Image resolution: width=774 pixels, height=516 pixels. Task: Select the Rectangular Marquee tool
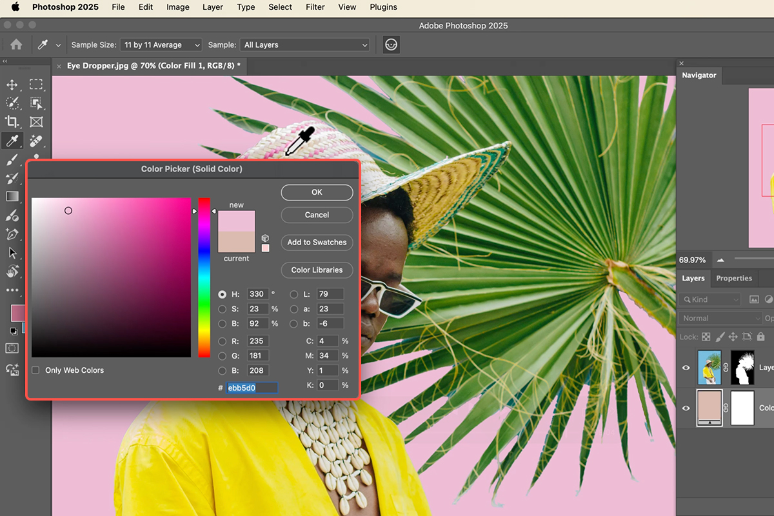(x=36, y=84)
